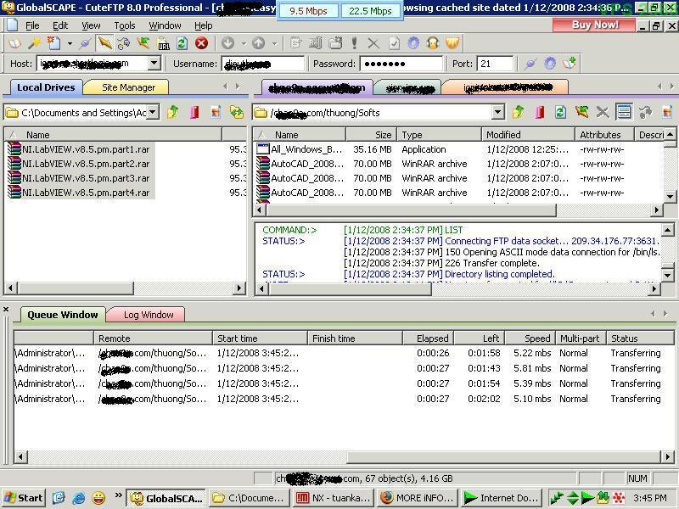Click Internet Explorer quick launch icon
This screenshot has height=509, width=679.
coord(78,498)
